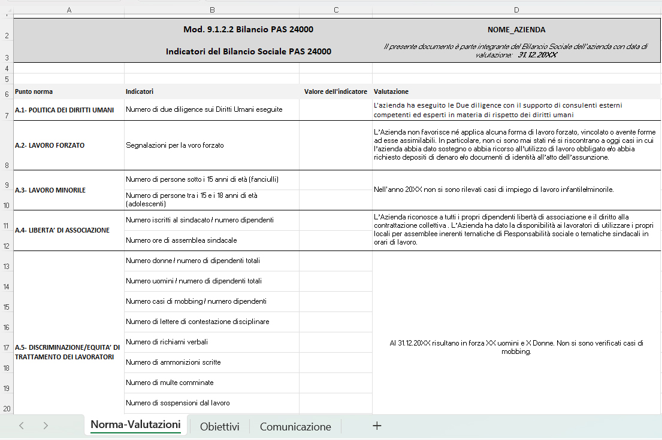Select column A header

pyautogui.click(x=69, y=10)
